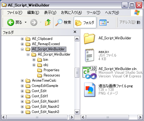Click the green Back arrow button
This screenshot has height=121, width=144.
[x=11, y=22]
